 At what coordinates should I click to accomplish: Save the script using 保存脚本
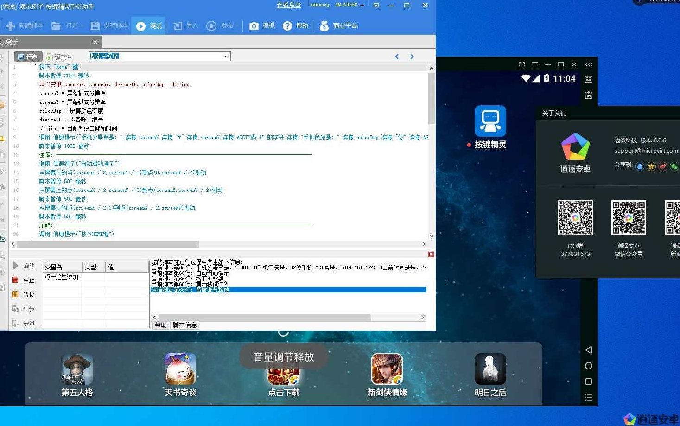[x=108, y=25]
